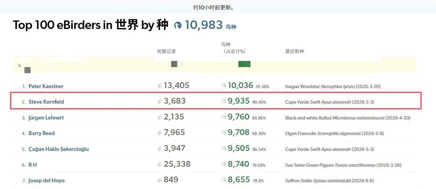Click Şekercioğlu's Cape Verde Swift entry

329,149
